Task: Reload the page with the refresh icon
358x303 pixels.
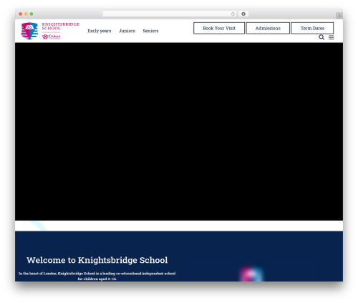Action: tap(233, 14)
